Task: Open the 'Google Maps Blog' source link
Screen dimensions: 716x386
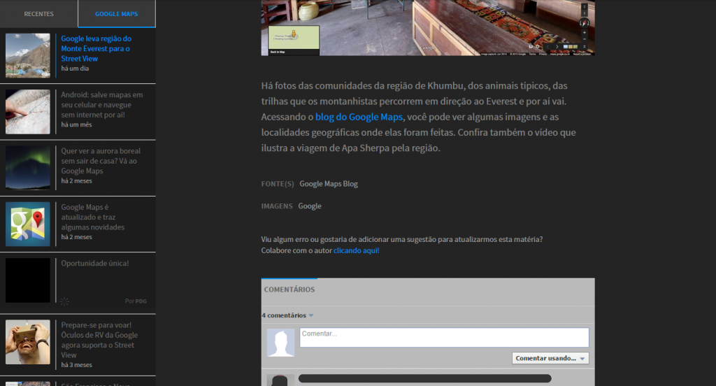Action: pos(329,184)
